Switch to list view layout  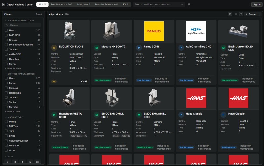pos(236,14)
